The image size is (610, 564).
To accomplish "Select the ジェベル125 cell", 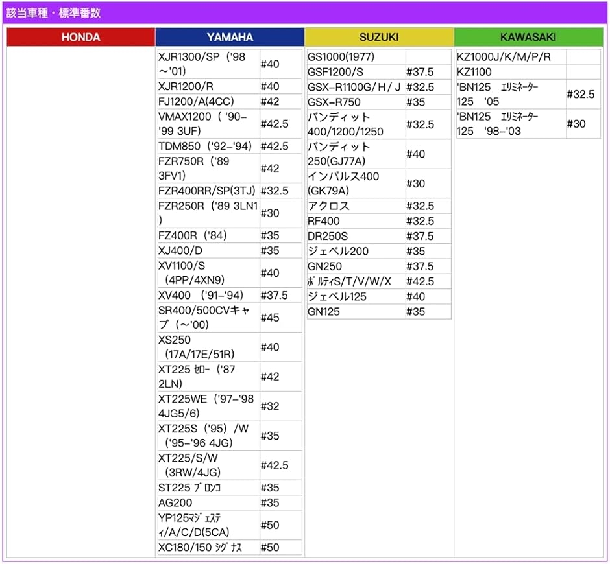I will [356, 296].
